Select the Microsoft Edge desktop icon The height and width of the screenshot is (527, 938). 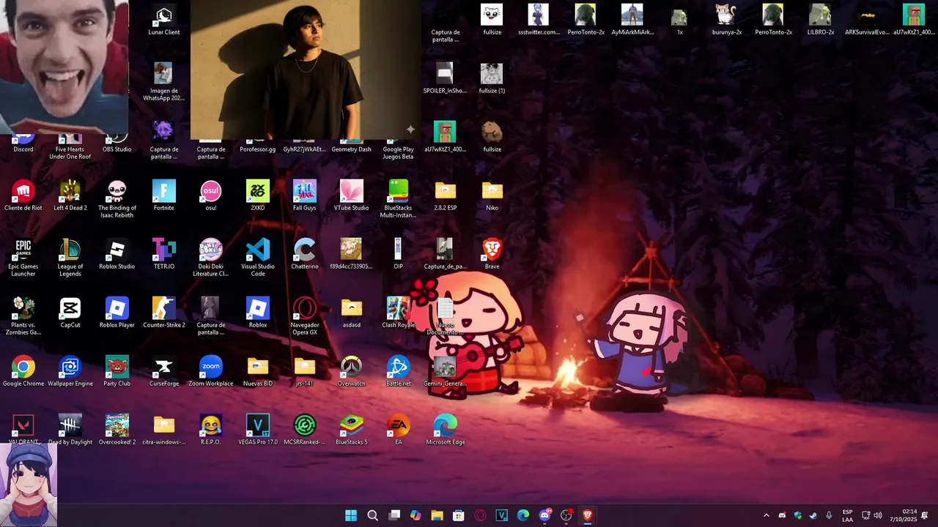[x=446, y=430]
